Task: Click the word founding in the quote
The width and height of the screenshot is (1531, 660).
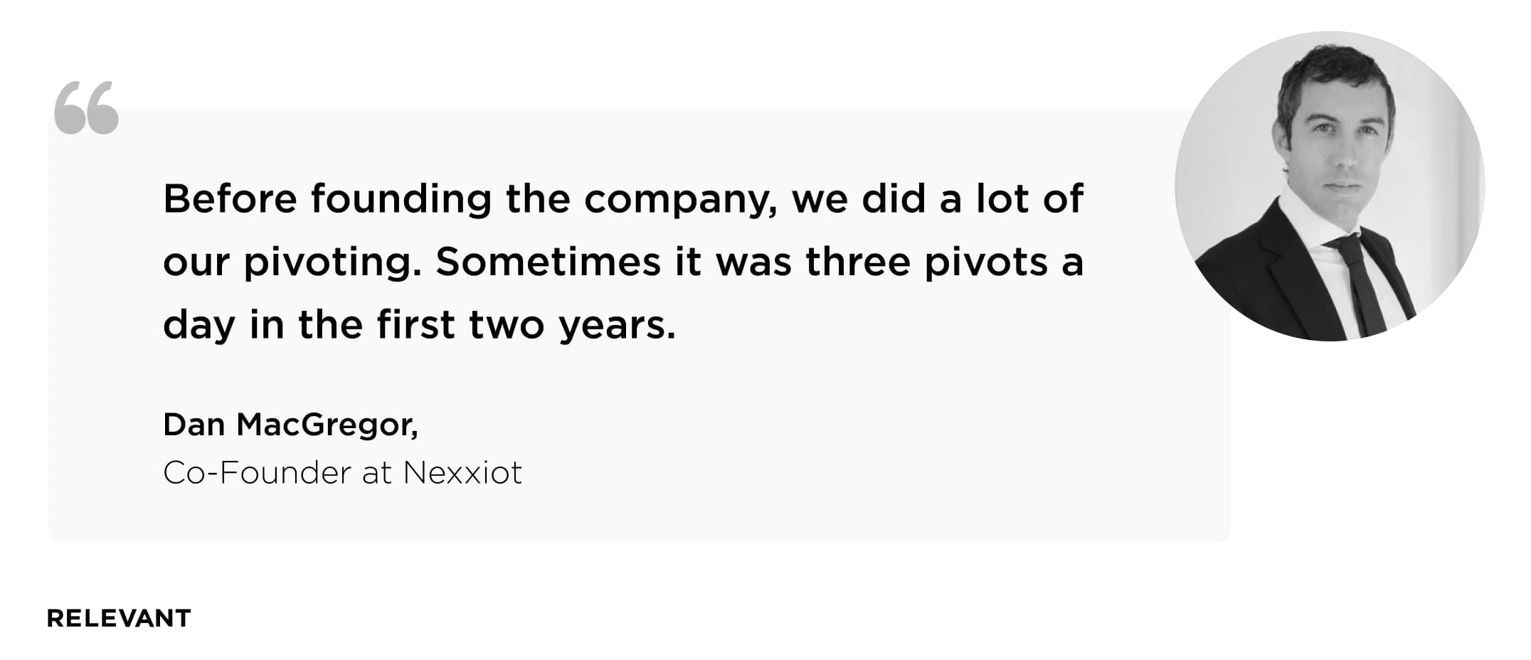Action: (x=401, y=201)
